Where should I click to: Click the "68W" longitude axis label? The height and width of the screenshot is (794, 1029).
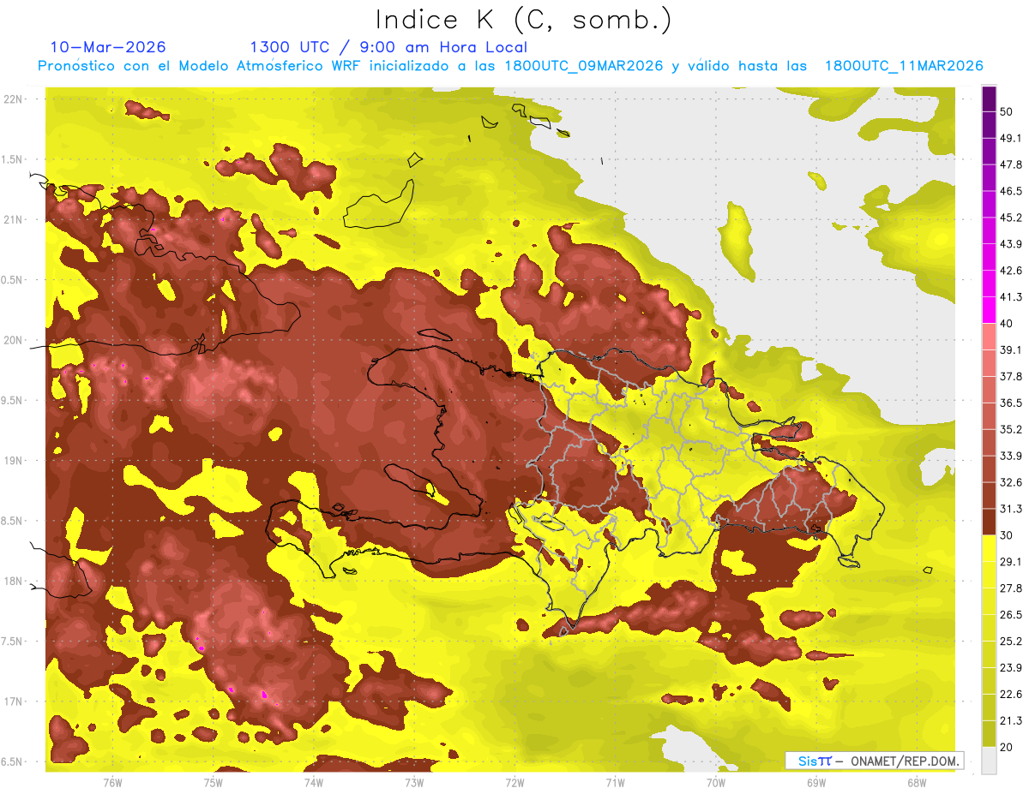916,782
